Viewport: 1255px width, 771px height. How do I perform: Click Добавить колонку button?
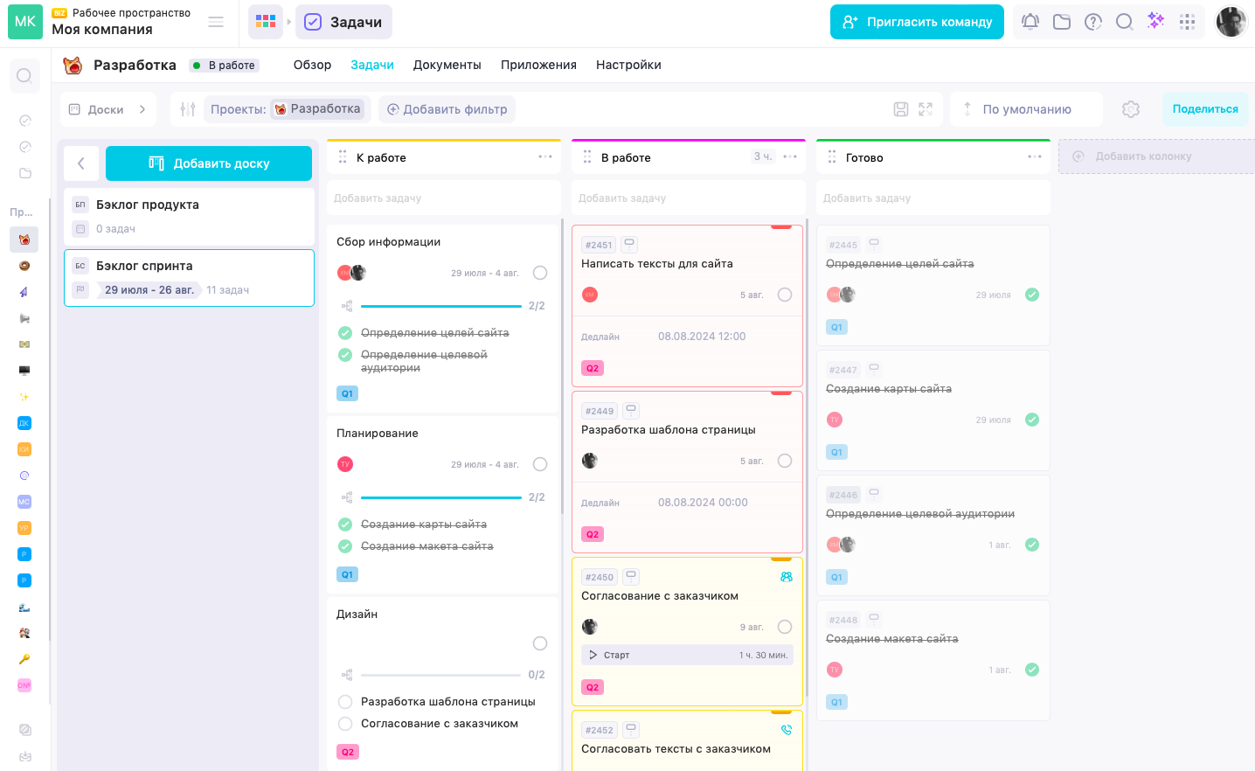[1156, 156]
